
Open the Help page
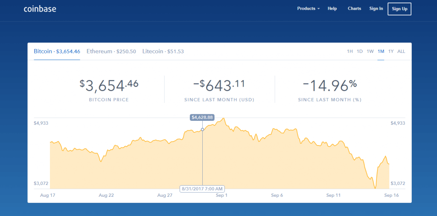[332, 9]
